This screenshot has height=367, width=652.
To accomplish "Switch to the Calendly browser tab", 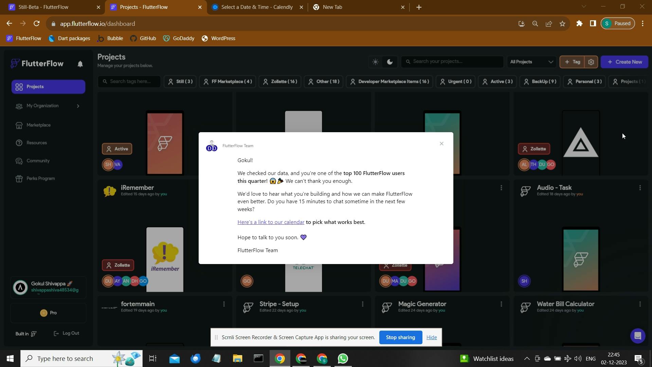I will (x=257, y=7).
